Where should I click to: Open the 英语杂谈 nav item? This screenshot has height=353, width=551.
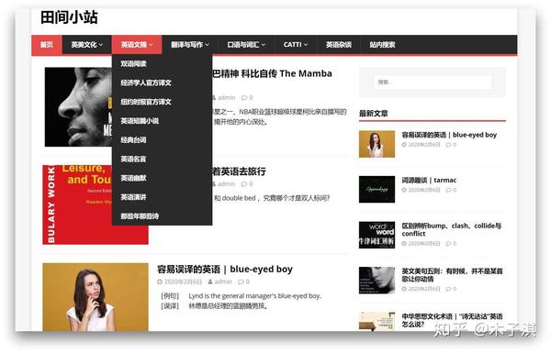(x=338, y=45)
